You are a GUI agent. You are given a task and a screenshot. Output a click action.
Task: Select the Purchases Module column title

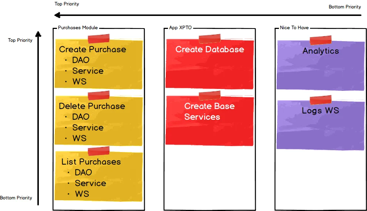point(78,28)
